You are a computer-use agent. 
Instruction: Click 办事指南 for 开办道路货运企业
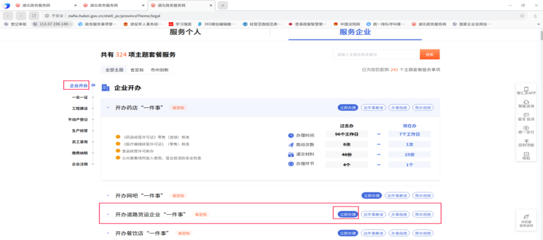[399, 214]
